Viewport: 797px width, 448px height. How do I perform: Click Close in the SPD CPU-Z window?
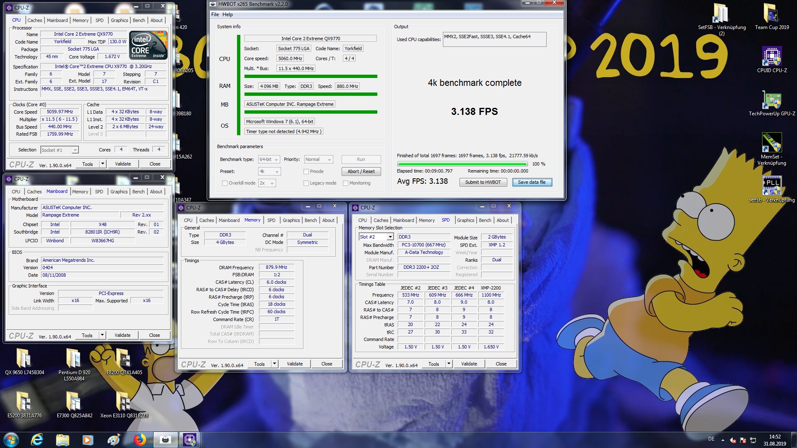tap(501, 364)
